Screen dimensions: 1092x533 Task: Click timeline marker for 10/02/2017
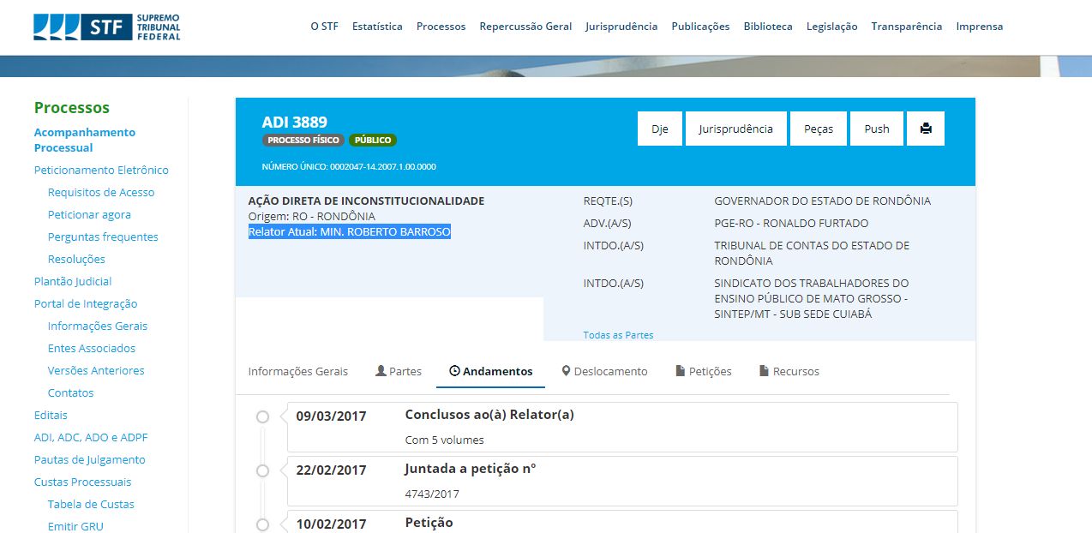262,524
